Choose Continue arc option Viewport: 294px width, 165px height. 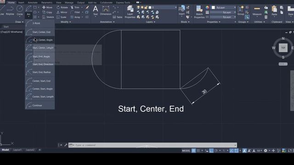40,105
